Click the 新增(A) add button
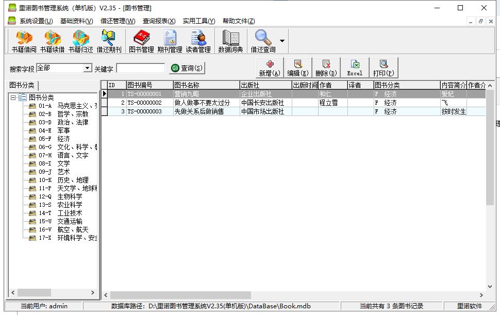500x315 pixels. point(270,68)
